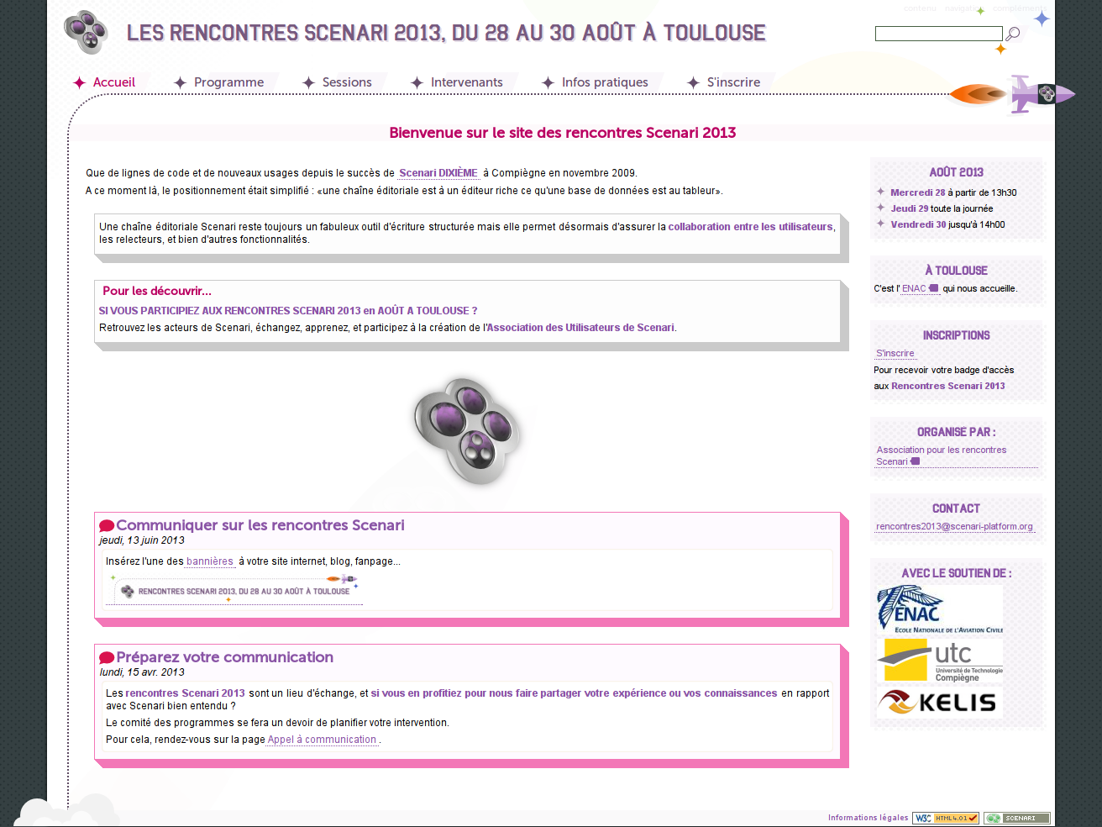
Task: Open 'rencontres Scenari 2013' link in Préparez post
Action: [186, 693]
